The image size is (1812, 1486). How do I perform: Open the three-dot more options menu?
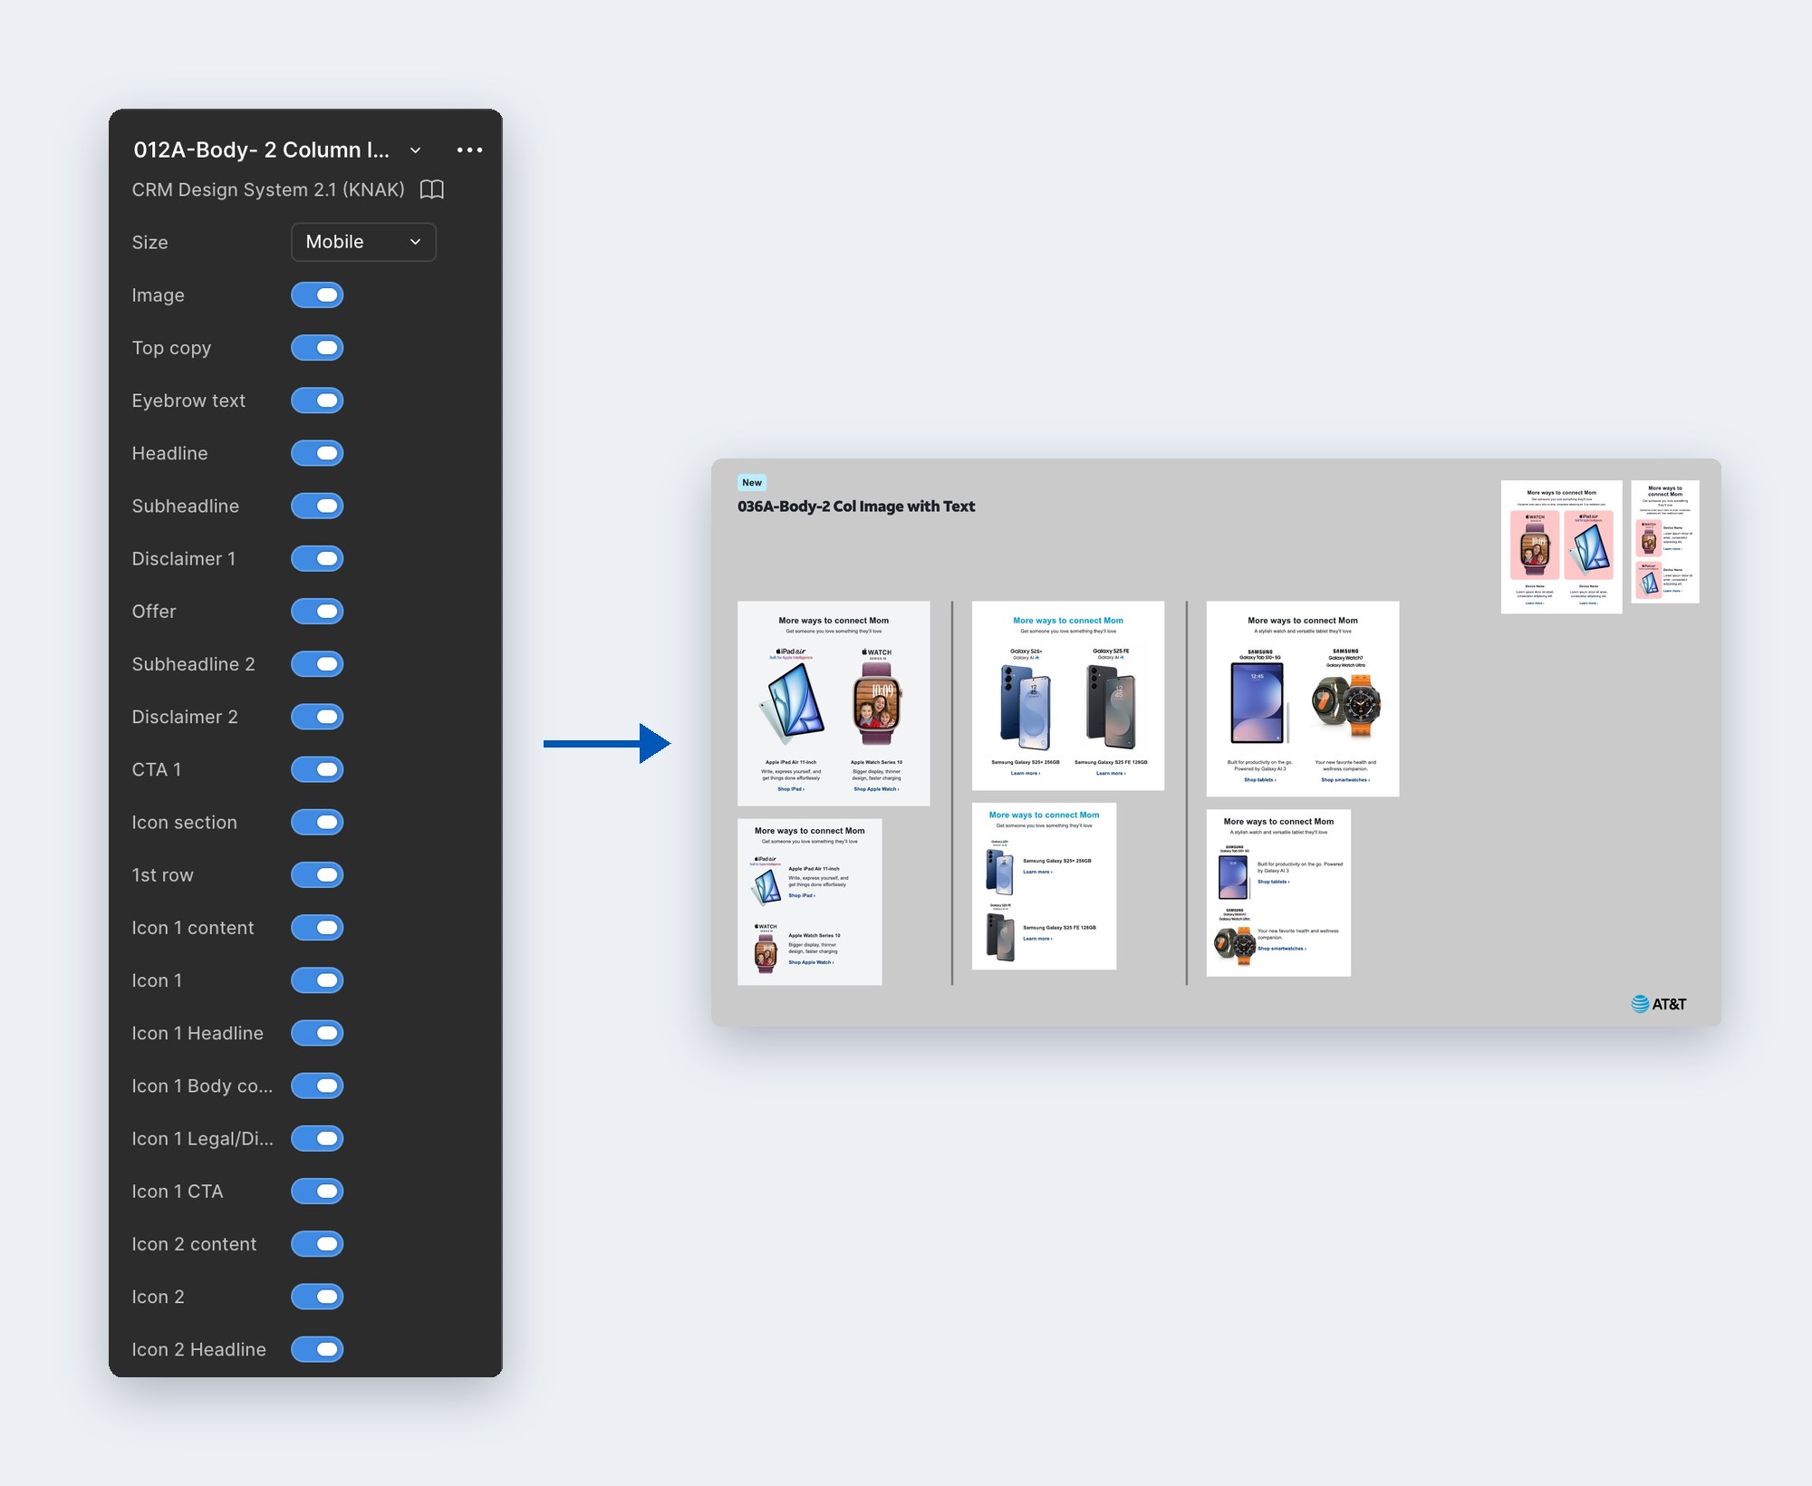point(469,150)
